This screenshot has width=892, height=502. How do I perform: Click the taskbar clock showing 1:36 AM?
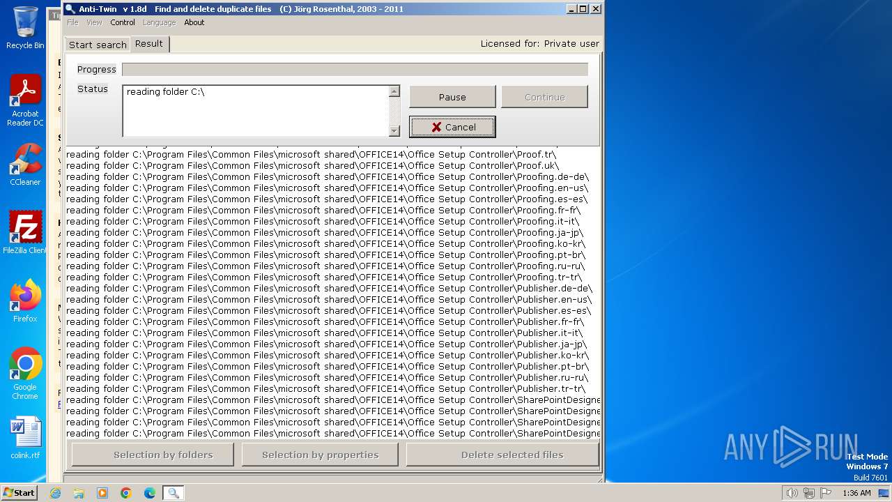pyautogui.click(x=856, y=493)
